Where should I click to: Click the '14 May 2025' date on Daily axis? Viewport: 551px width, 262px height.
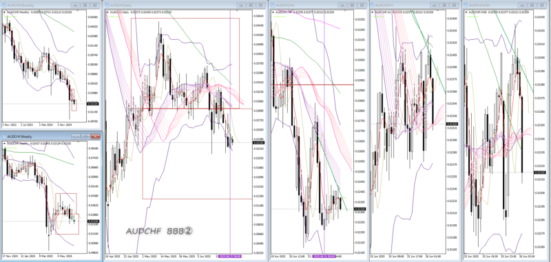coord(168,256)
